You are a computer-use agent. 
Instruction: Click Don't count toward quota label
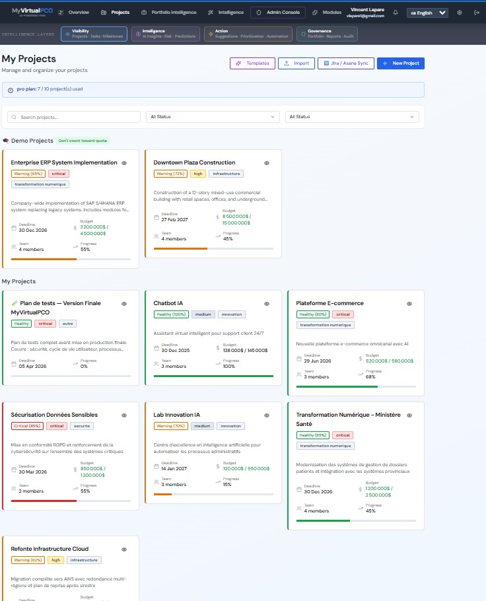[83, 141]
